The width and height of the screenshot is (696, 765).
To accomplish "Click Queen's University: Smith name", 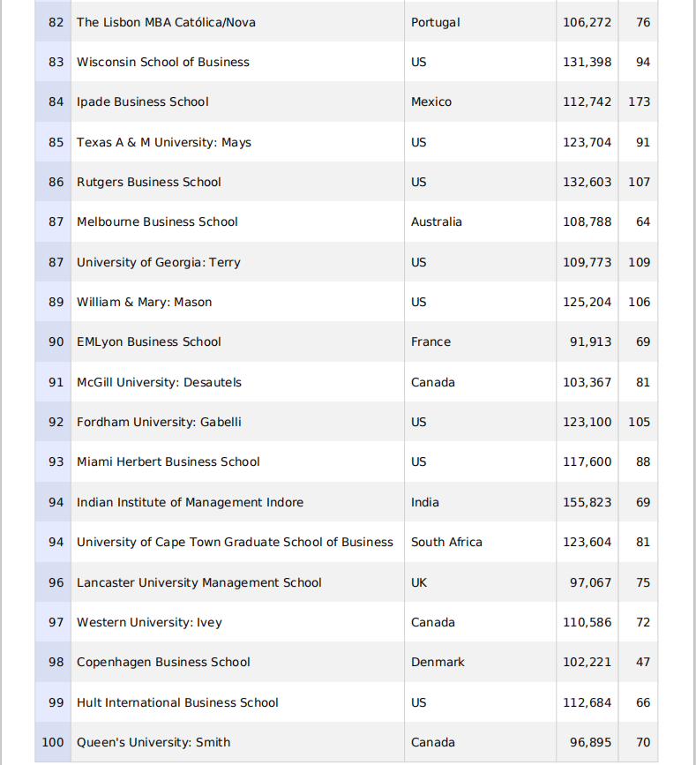I will [153, 743].
